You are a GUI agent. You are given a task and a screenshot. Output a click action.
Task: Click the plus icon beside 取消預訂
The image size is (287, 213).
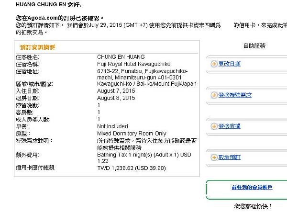[x=213, y=157]
